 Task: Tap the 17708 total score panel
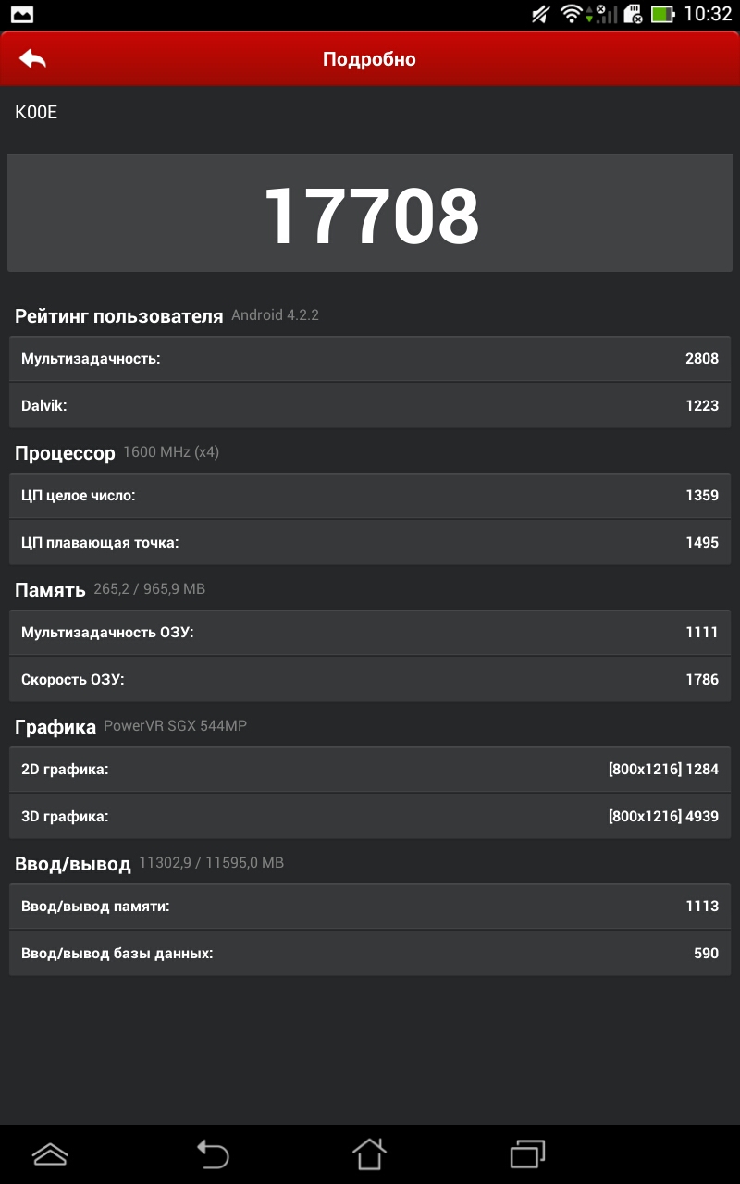coord(370,214)
